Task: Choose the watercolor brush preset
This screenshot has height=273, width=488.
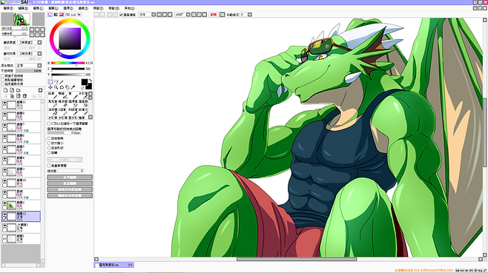Action: [84, 95]
